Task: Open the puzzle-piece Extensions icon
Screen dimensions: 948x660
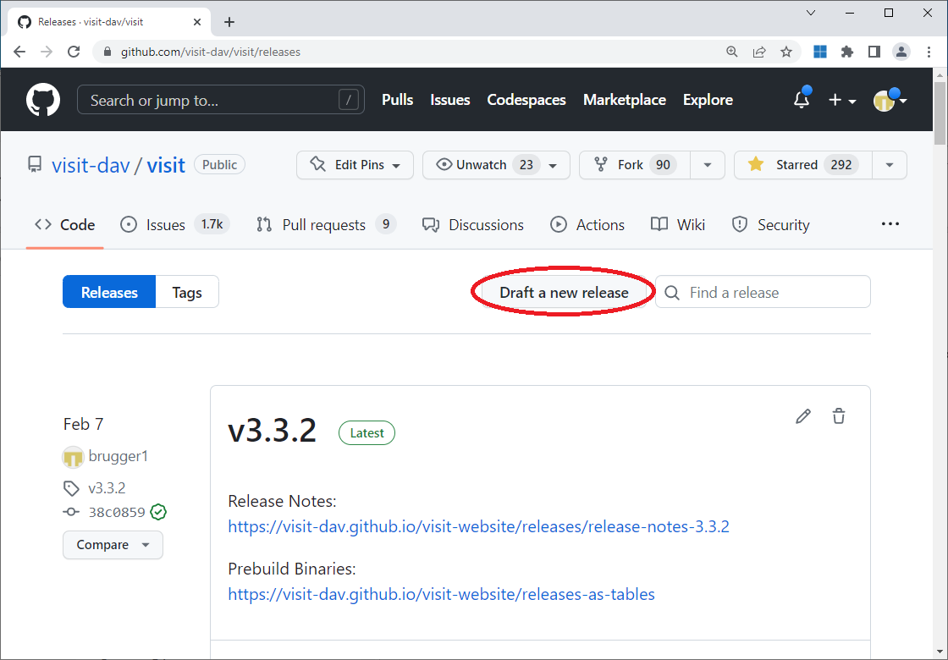Action: coord(847,52)
